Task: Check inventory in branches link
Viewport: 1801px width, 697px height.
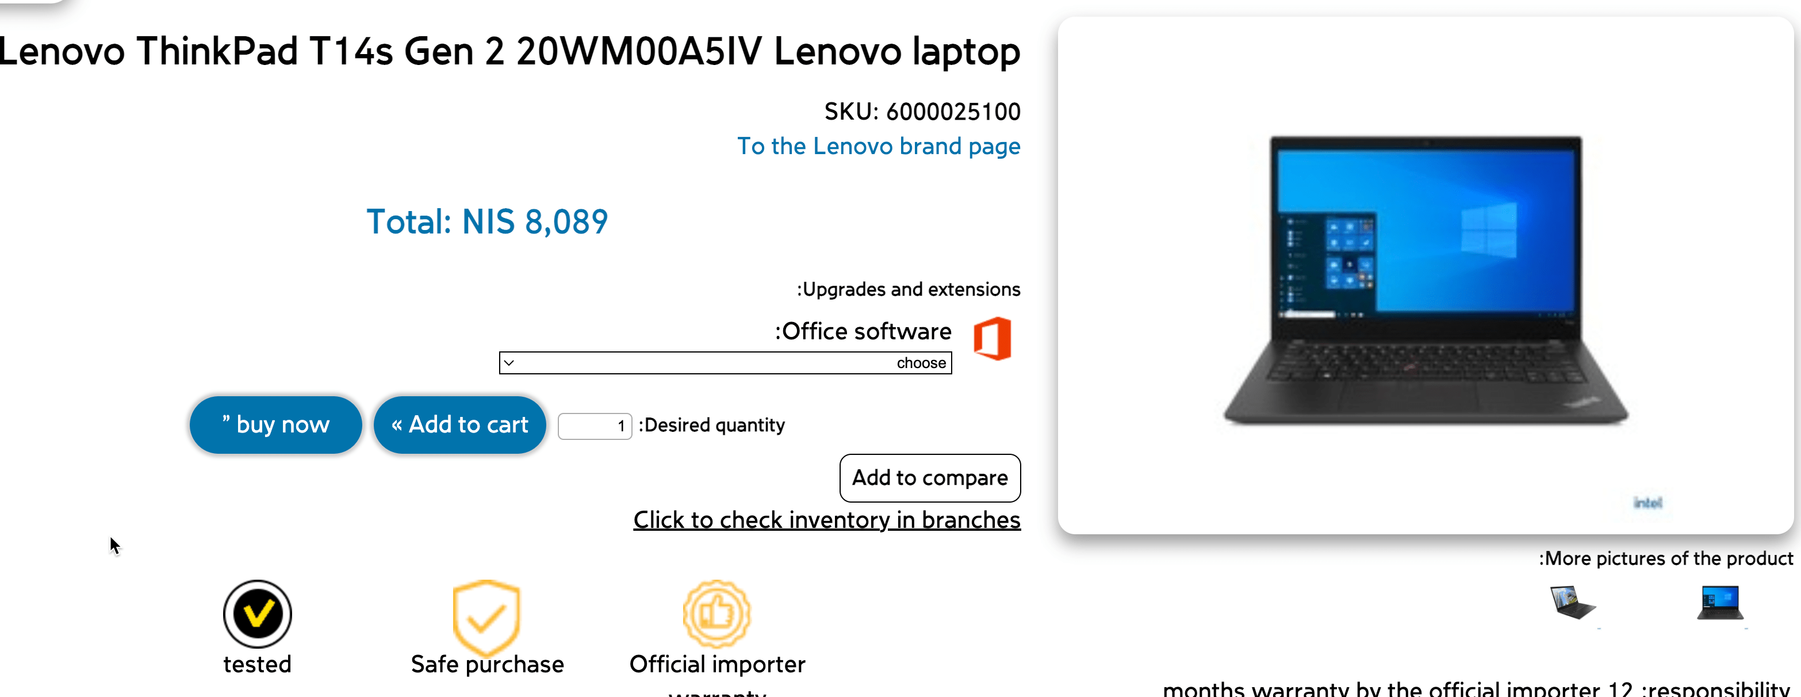Action: coord(827,519)
